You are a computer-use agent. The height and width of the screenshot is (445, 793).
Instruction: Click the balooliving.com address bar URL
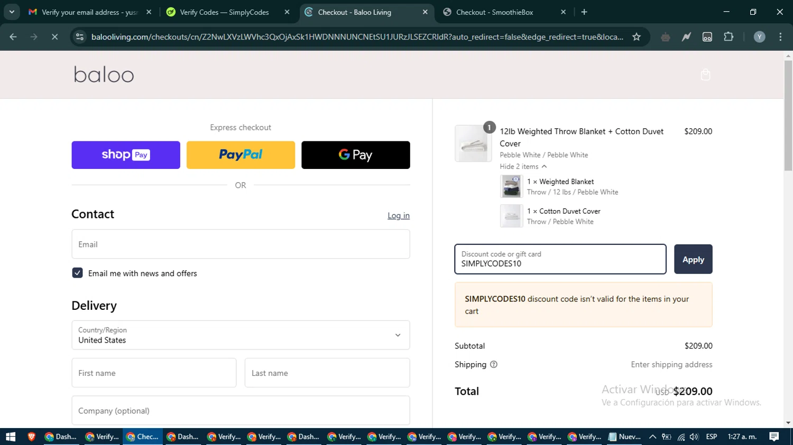tap(357, 37)
